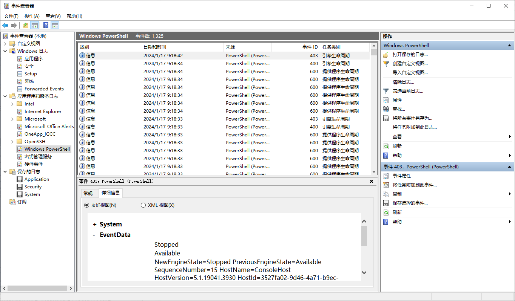Click the 创建自定义视图 funnel icon

pyautogui.click(x=386, y=64)
